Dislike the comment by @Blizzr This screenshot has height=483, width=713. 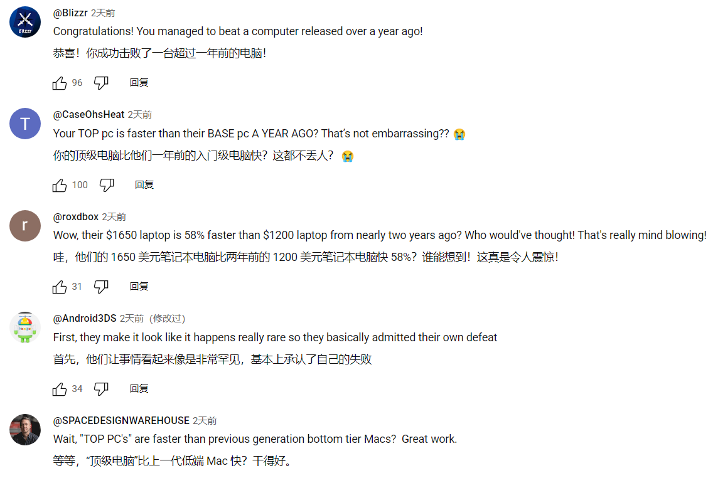click(x=101, y=83)
